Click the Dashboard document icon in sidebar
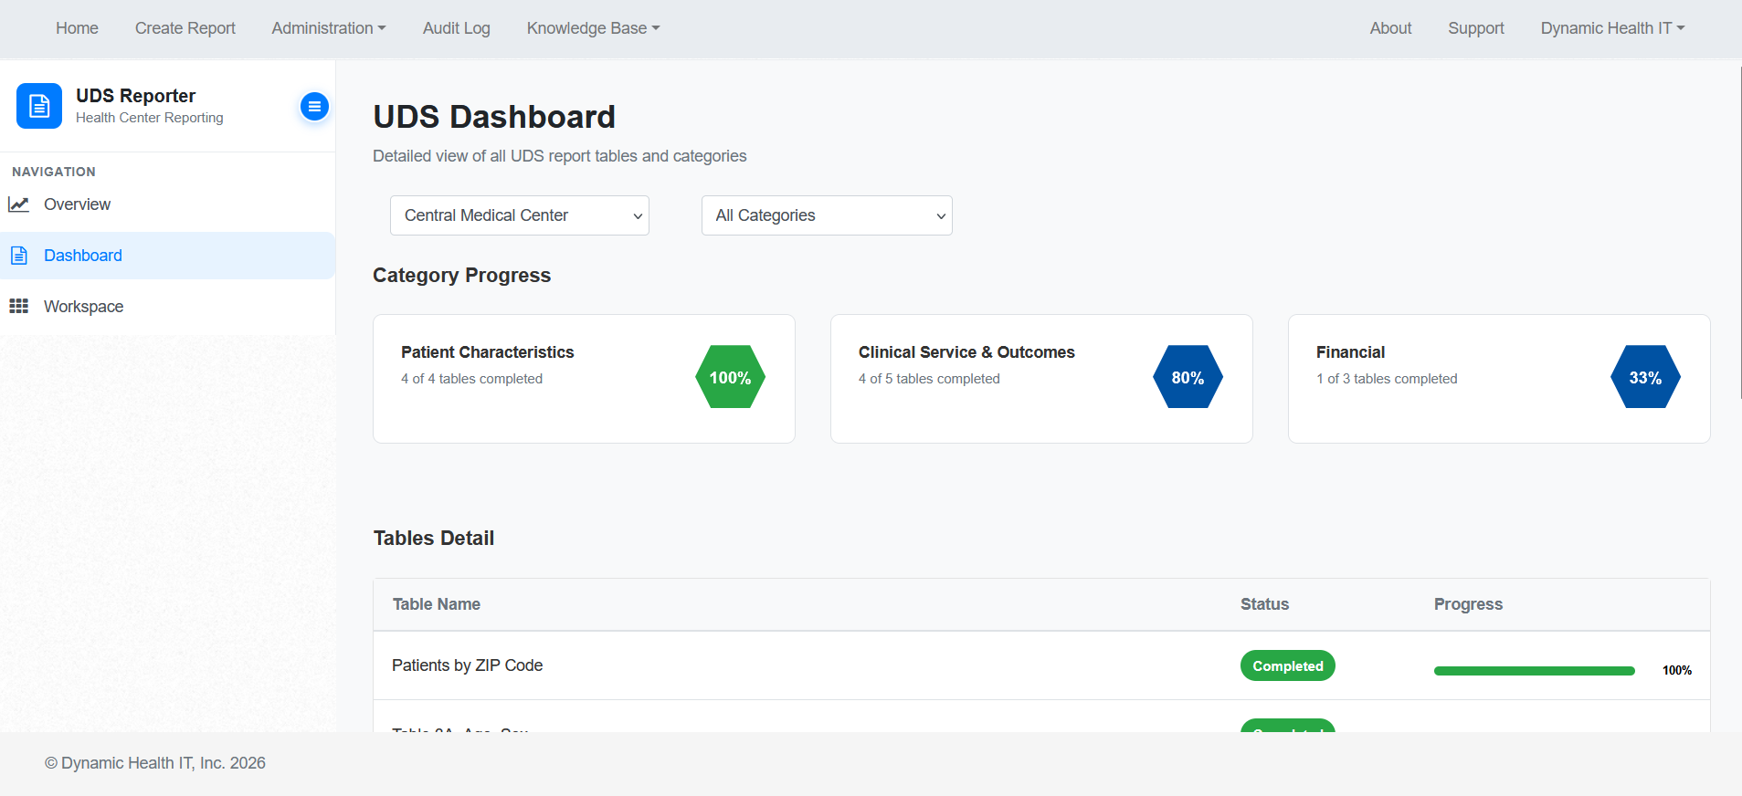Viewport: 1742px width, 796px height. coord(19,256)
